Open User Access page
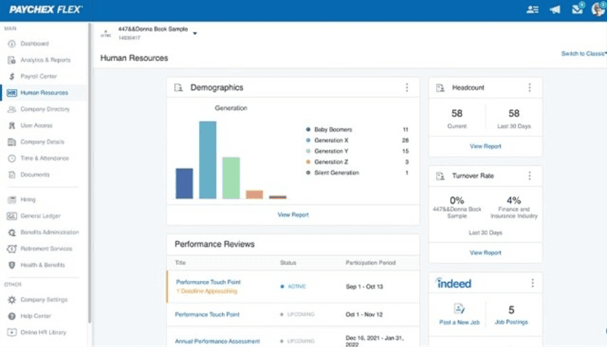The image size is (612, 349). (x=36, y=126)
